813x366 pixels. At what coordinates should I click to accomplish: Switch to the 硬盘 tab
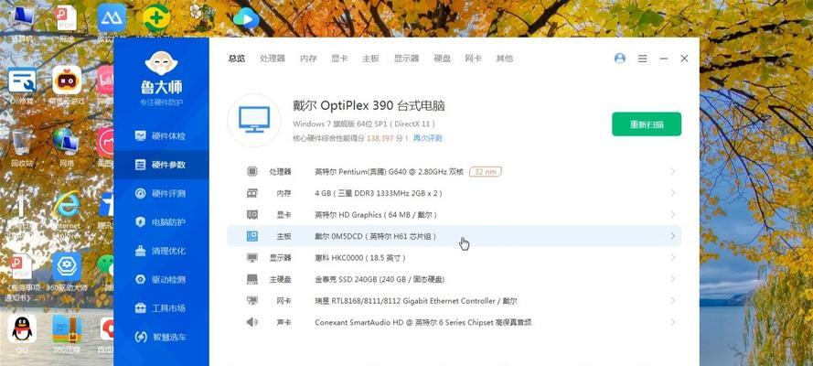pos(443,59)
